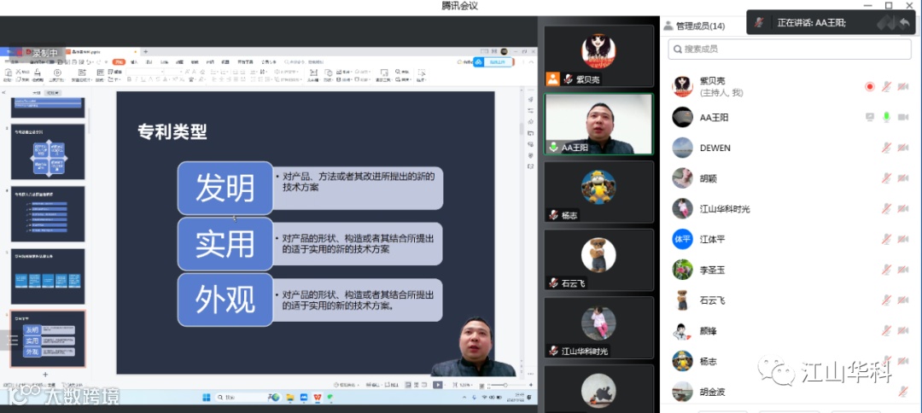Click the Italic formatting icon
922x413 pixels.
click(x=137, y=79)
